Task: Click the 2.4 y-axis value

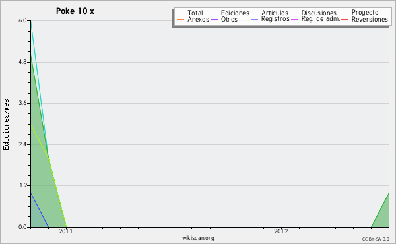Action: pyautogui.click(x=22, y=144)
